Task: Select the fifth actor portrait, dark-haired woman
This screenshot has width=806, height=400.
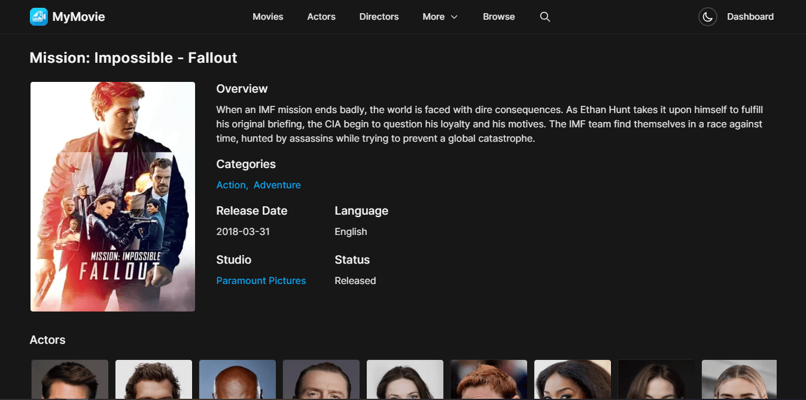Action: pyautogui.click(x=405, y=380)
